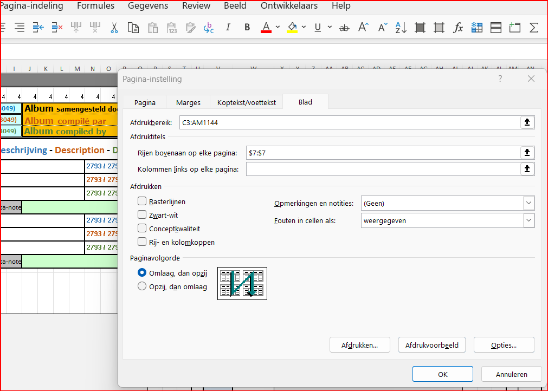Apply Underline formatting
The height and width of the screenshot is (391, 548).
pyautogui.click(x=318, y=28)
